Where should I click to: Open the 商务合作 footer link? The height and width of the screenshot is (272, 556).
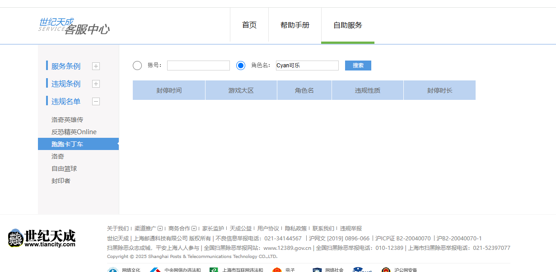(179, 229)
